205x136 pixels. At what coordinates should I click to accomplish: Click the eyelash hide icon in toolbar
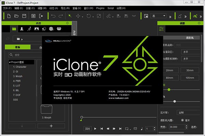coord(134,16)
